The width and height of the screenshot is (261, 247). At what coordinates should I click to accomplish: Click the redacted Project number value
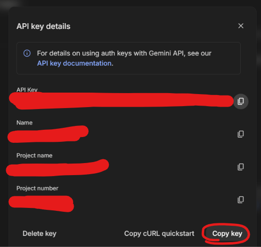point(41,204)
